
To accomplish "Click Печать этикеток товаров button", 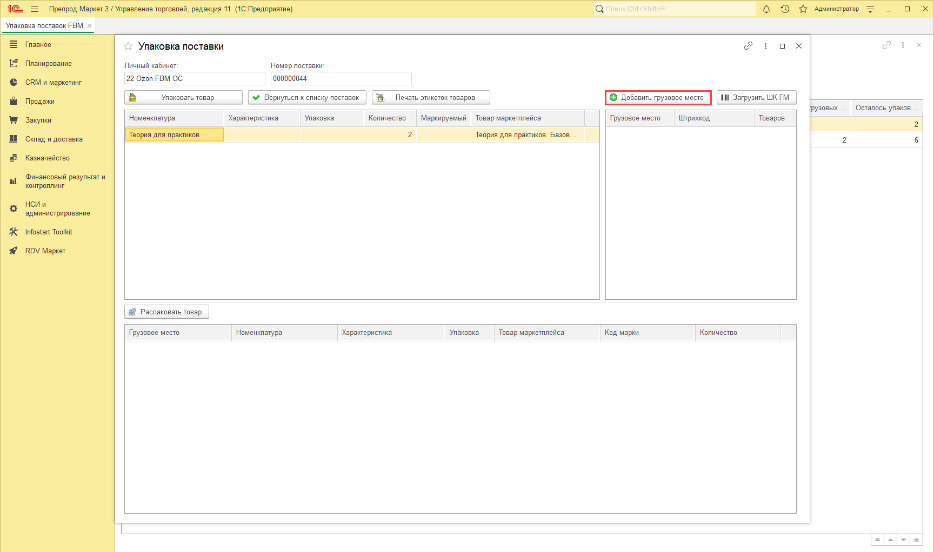I will pos(431,98).
